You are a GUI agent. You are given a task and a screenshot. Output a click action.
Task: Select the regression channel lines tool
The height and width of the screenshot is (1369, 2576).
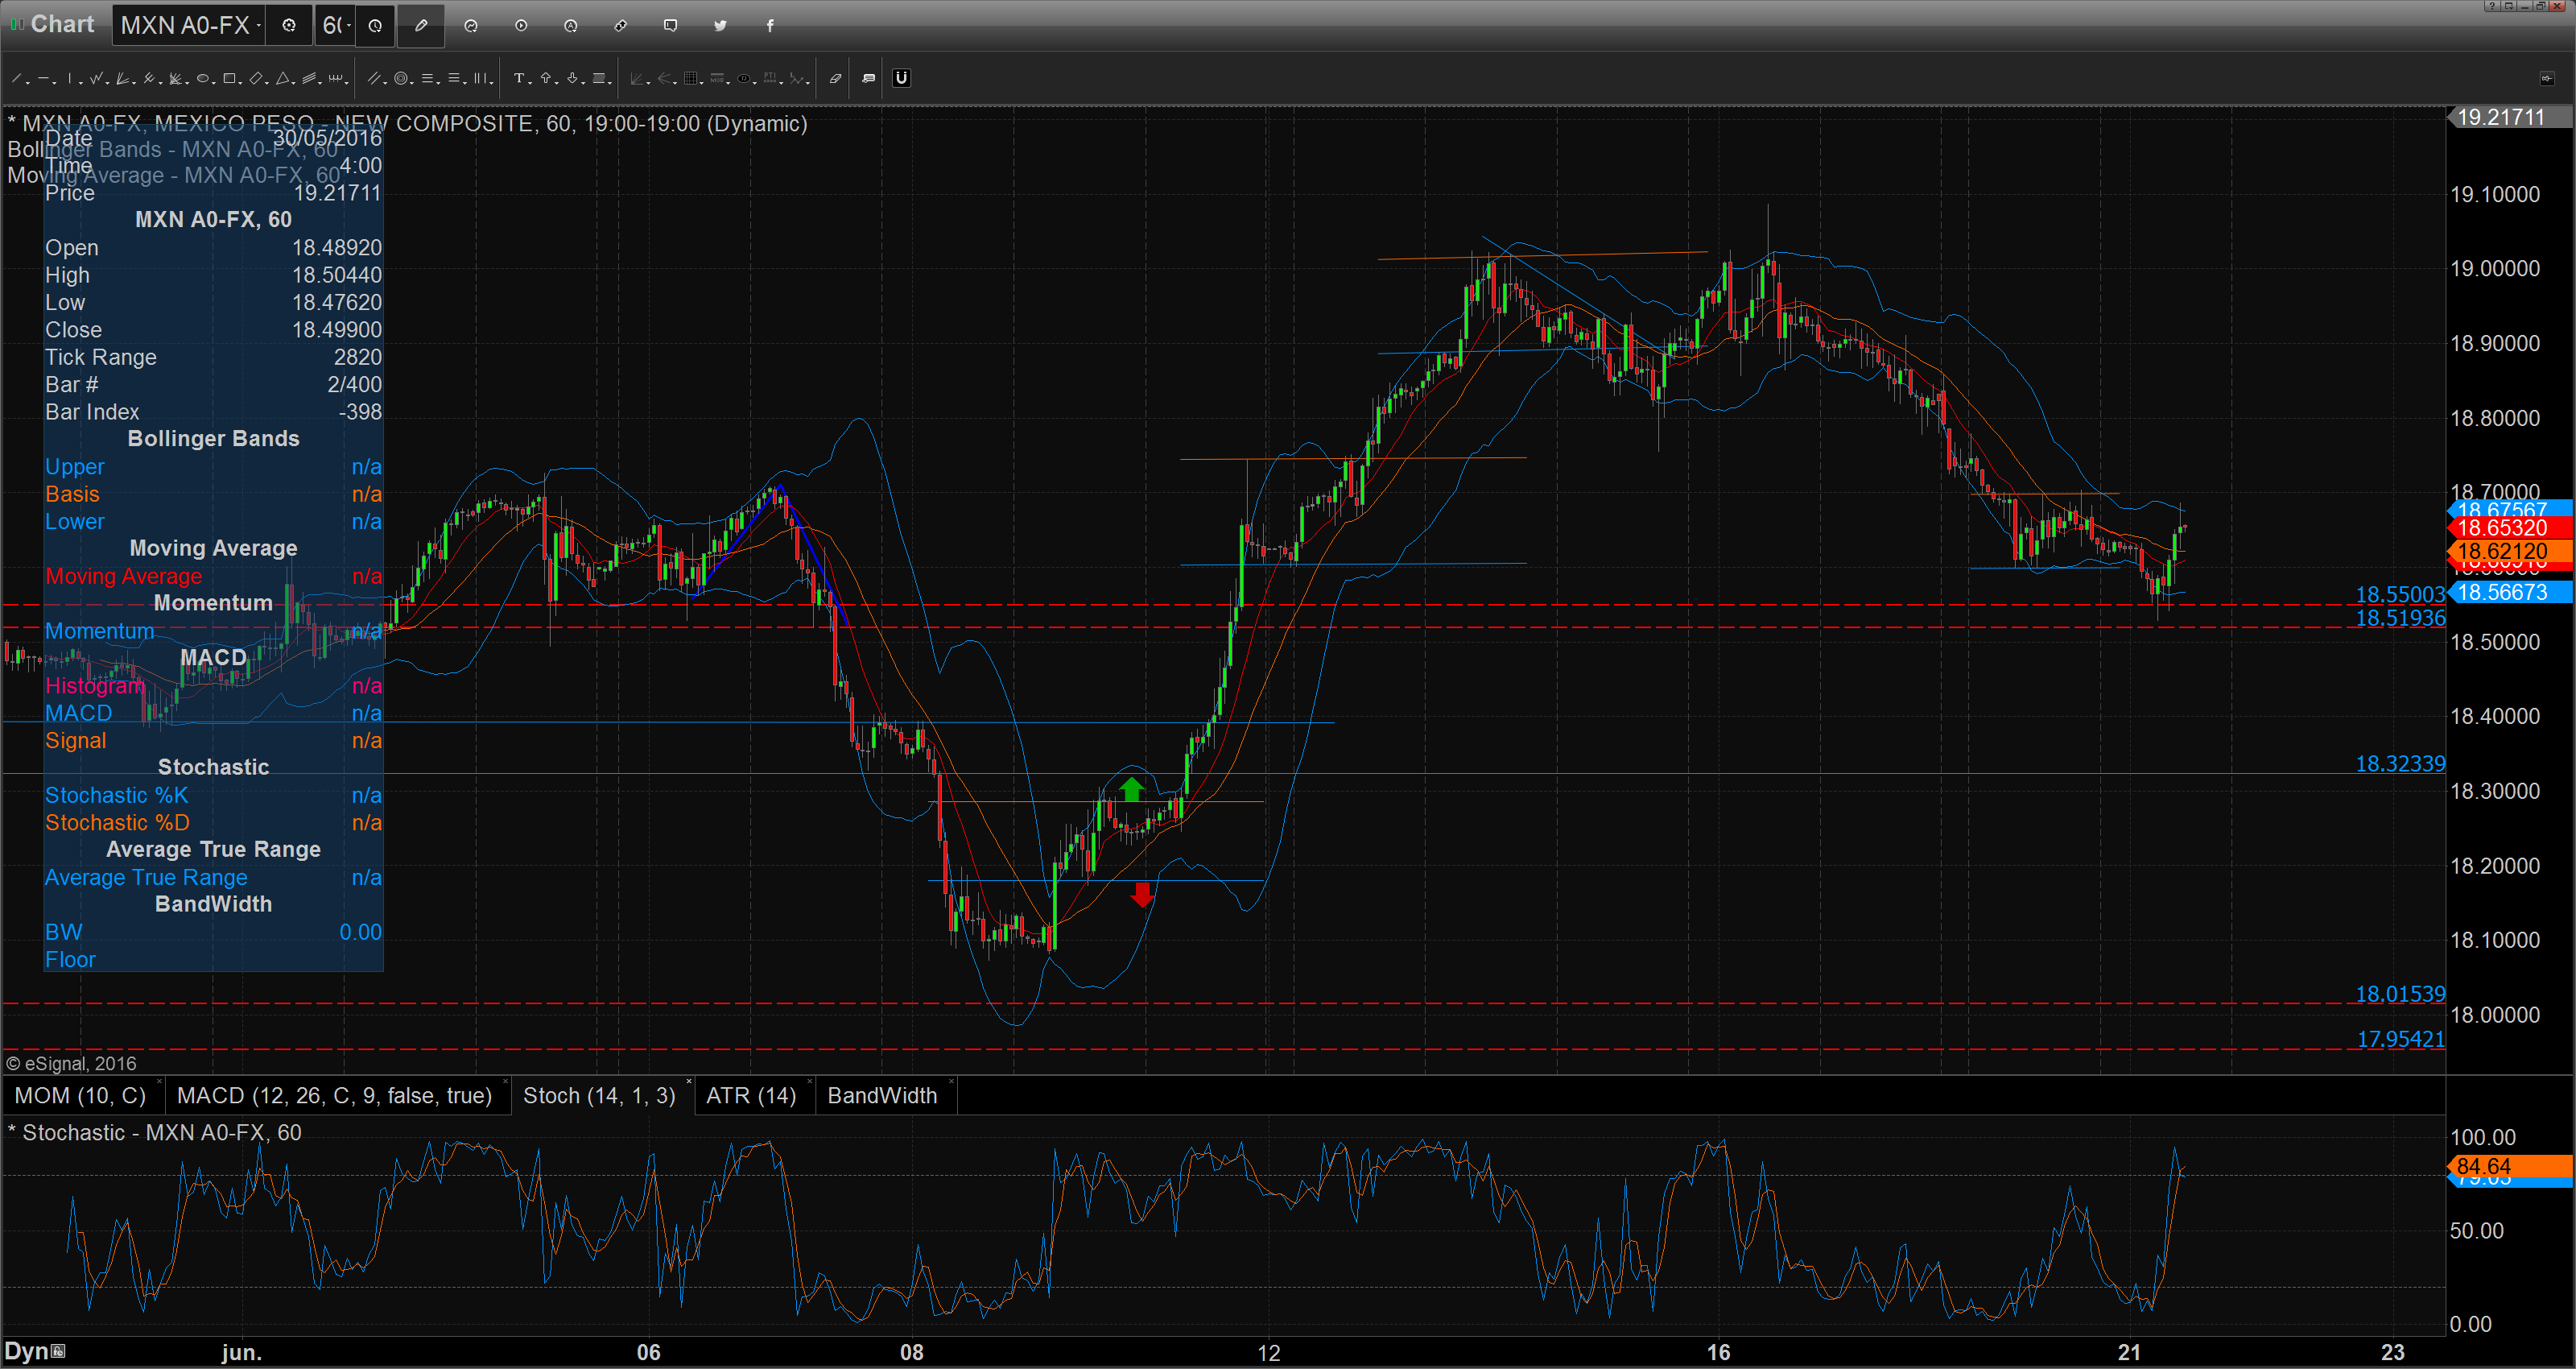309,78
